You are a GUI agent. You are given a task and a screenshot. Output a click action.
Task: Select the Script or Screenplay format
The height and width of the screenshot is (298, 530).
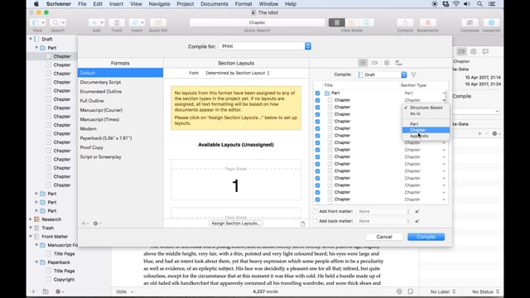120,156
